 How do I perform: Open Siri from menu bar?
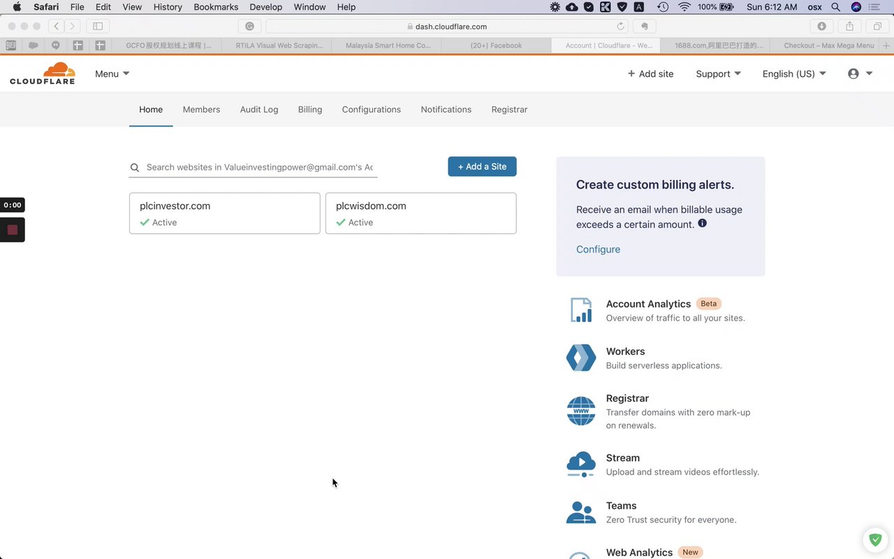856,7
